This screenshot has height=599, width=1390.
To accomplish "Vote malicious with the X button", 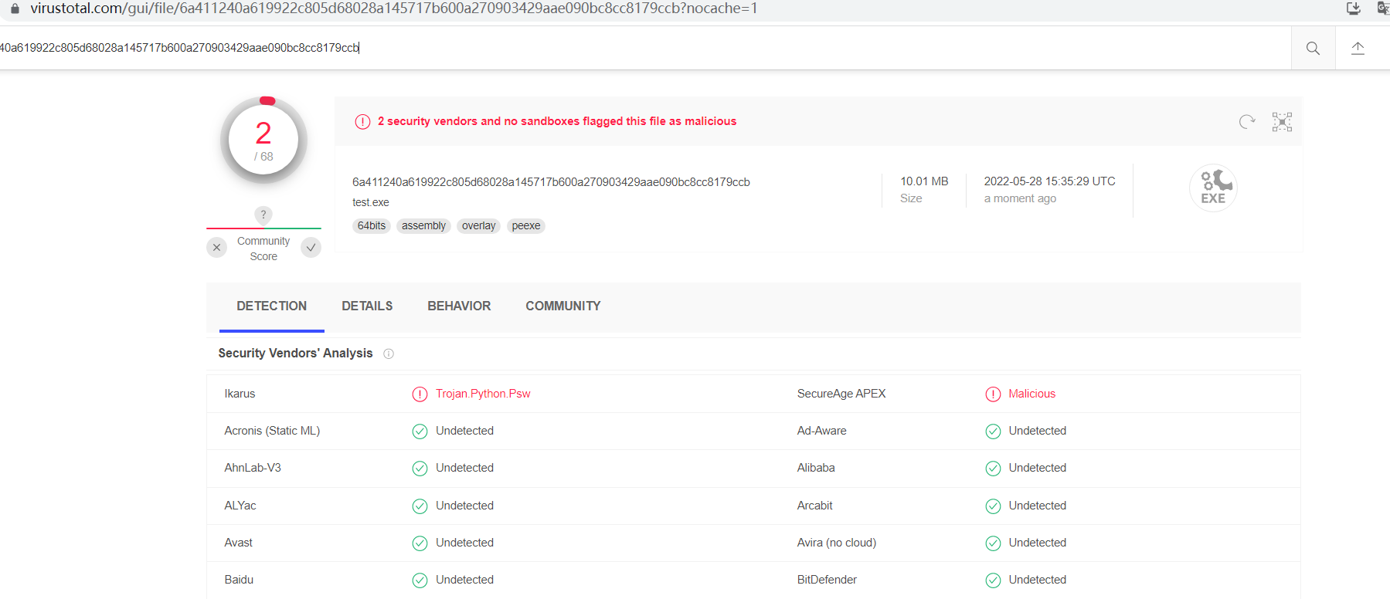I will tap(217, 248).
